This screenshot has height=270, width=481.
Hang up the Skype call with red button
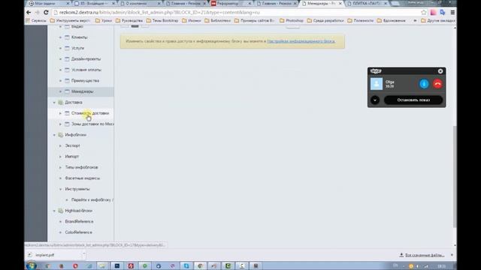(x=437, y=84)
